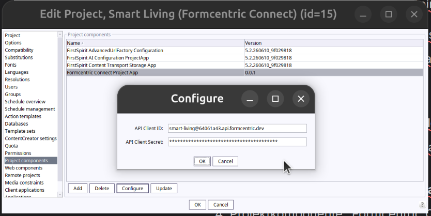Viewport: 431px width, 216px height.
Task: Close the Configure dialog
Action: 301,99
